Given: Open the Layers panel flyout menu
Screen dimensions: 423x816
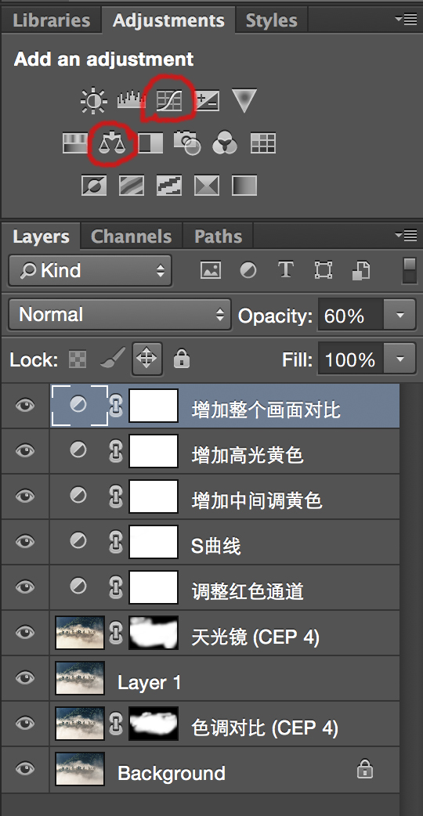Looking at the screenshot, I should coord(406,236).
